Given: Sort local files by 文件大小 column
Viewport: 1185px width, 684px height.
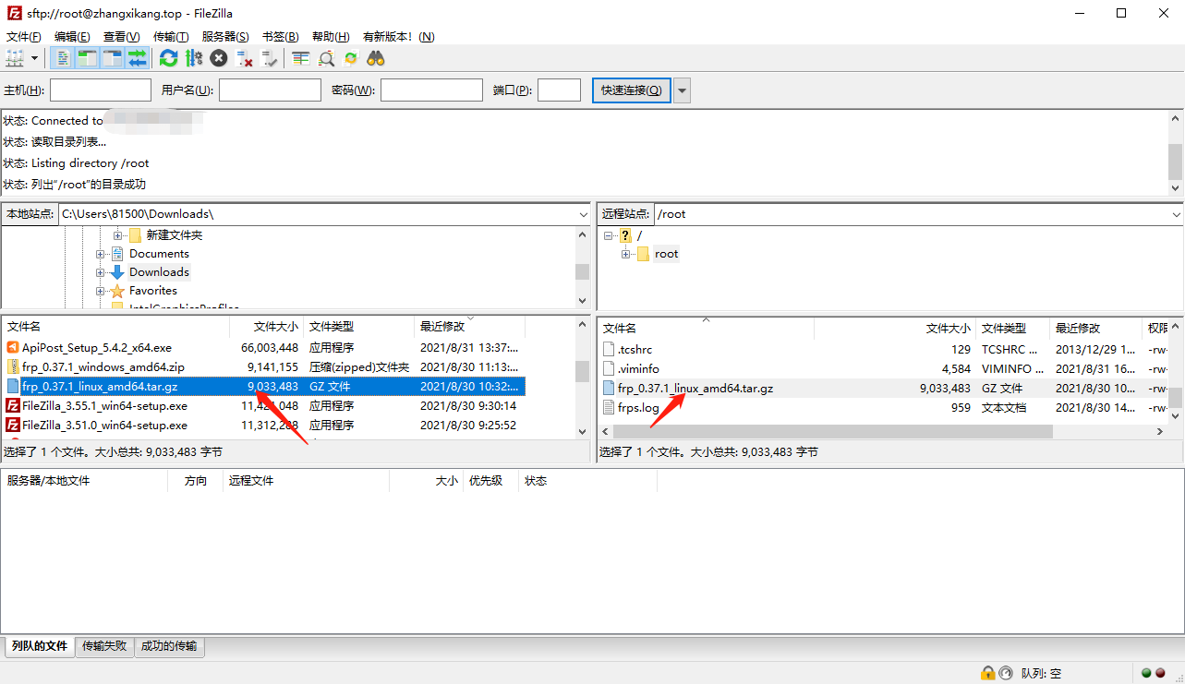Looking at the screenshot, I should tap(267, 327).
